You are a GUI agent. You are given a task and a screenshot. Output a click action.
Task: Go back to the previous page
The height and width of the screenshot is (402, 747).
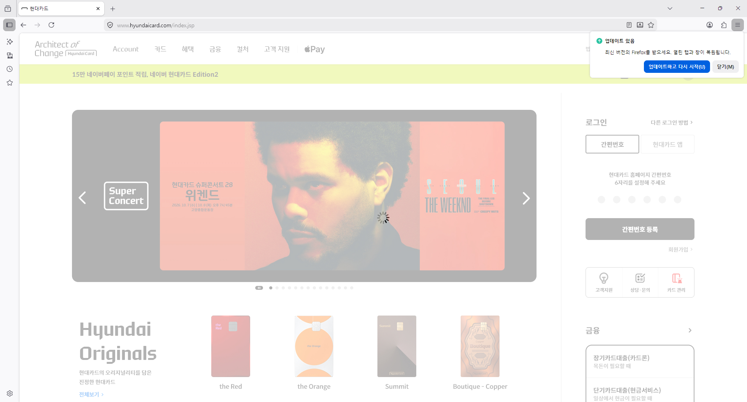[23, 25]
